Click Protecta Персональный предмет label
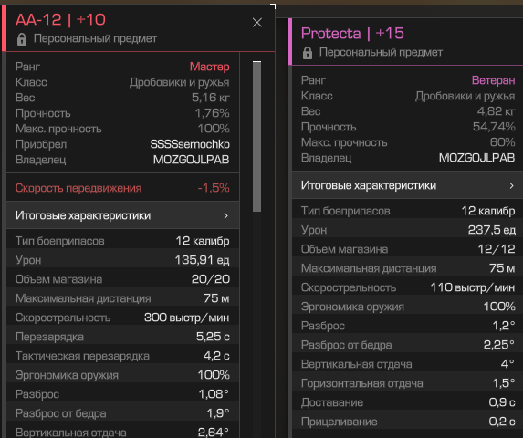Screen dimensions: 523x438 [x=381, y=52]
